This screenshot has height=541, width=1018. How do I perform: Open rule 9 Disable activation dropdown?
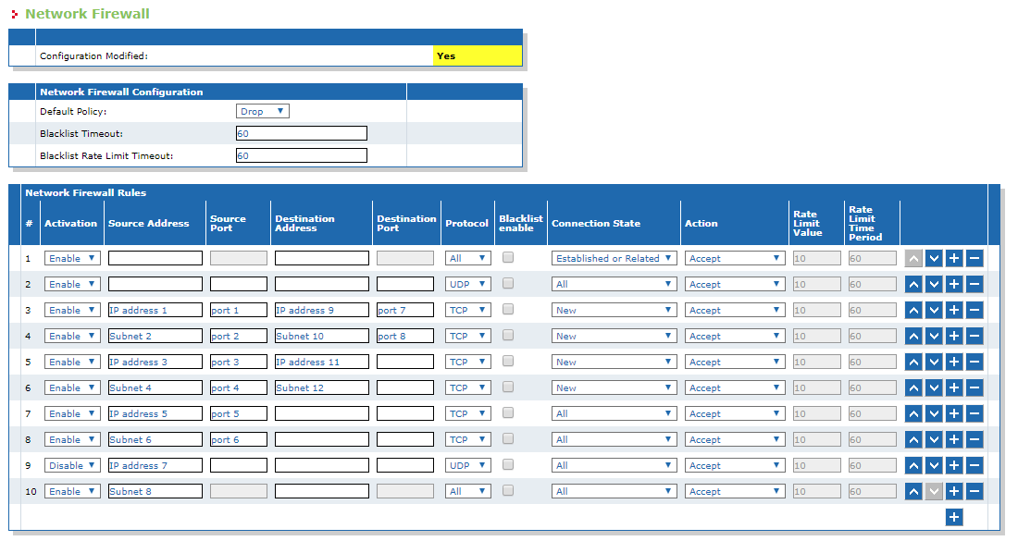72,465
